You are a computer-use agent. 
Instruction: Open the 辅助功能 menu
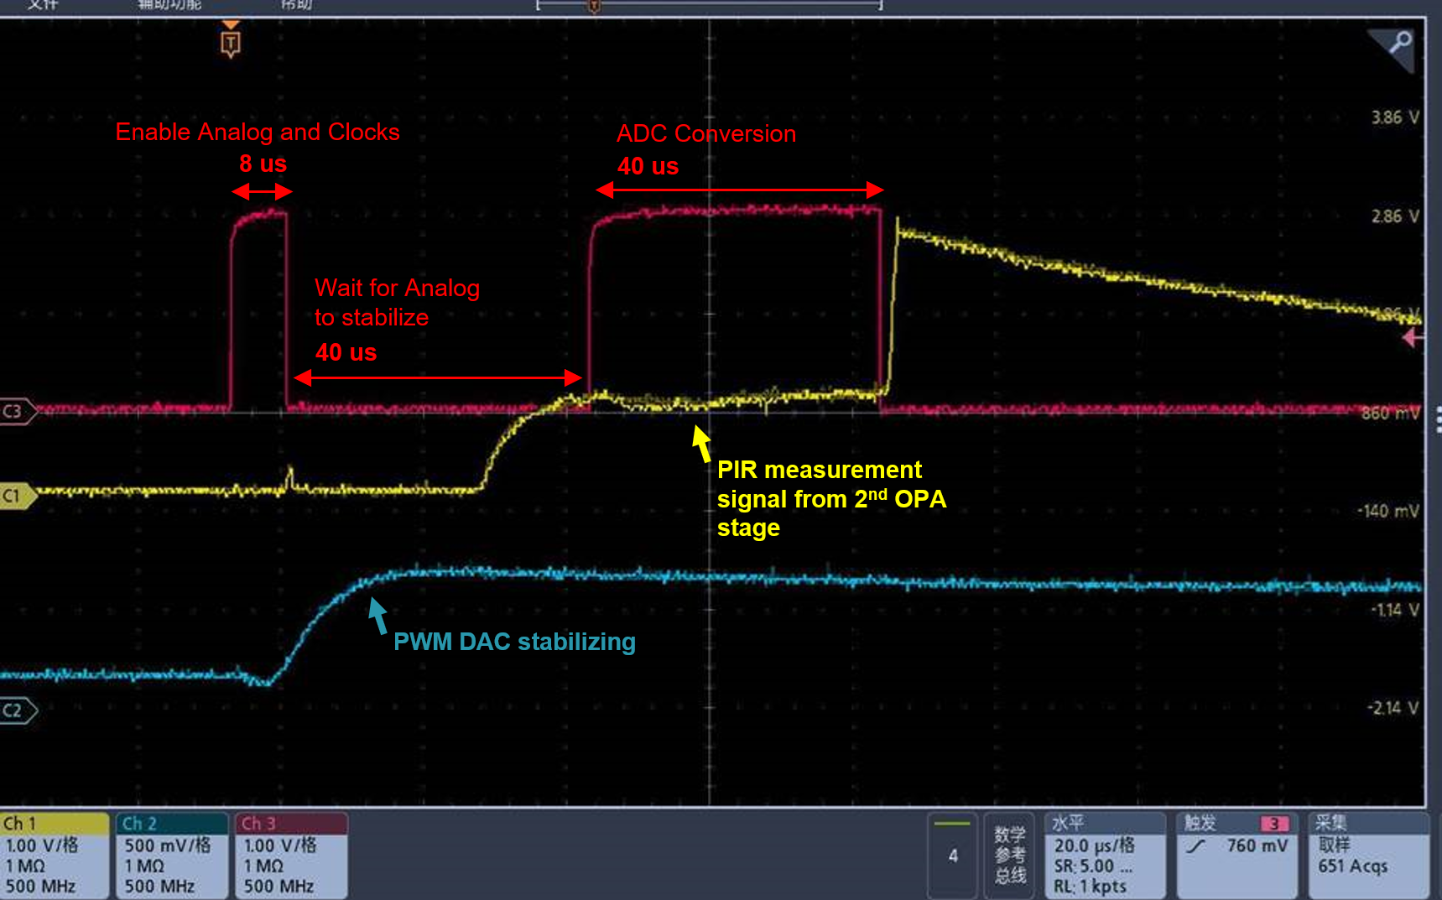[169, 5]
